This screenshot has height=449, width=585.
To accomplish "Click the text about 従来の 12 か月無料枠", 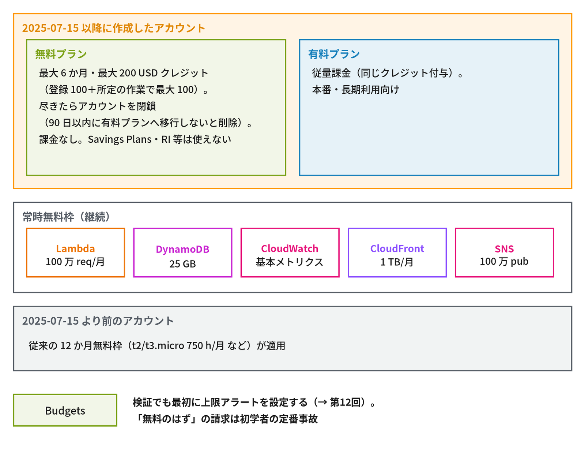I will [157, 346].
